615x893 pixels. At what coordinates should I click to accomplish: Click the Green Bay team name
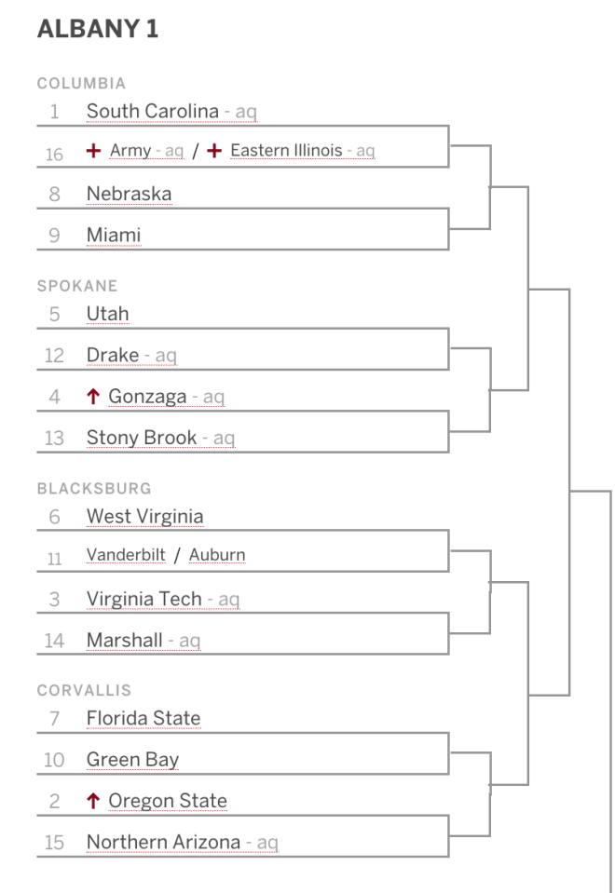[x=133, y=759]
